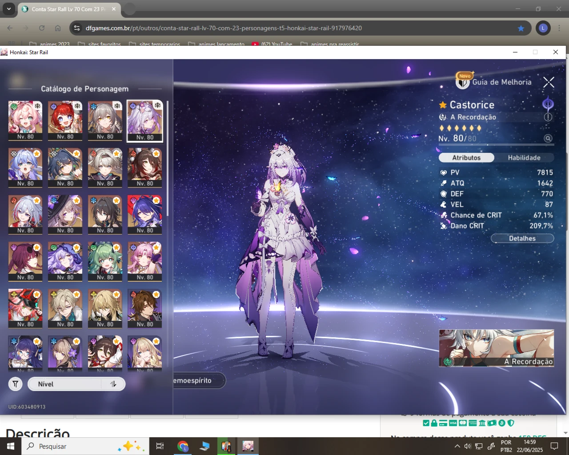Click the Quantum element icon beside Castorice

(548, 104)
